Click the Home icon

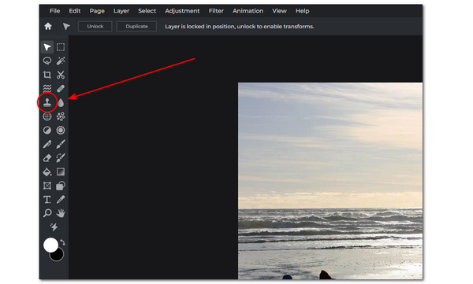pyautogui.click(x=47, y=26)
